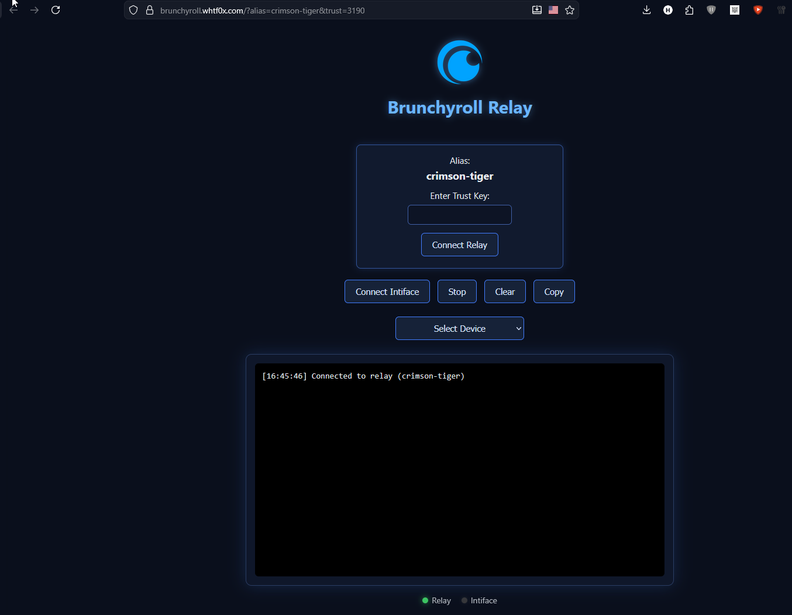The image size is (792, 615).
Task: Click the US flag icon in address bar
Action: [x=553, y=10]
